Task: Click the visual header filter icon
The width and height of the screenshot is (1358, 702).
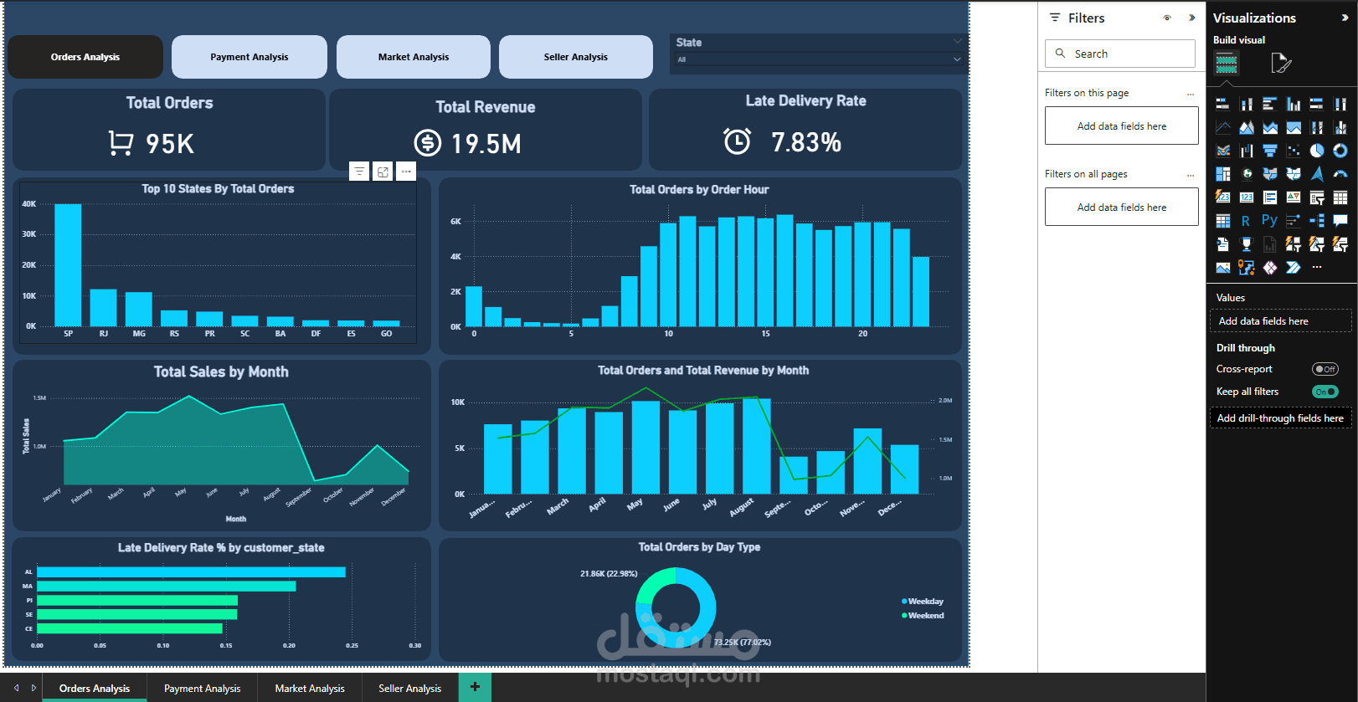Action: pyautogui.click(x=359, y=172)
